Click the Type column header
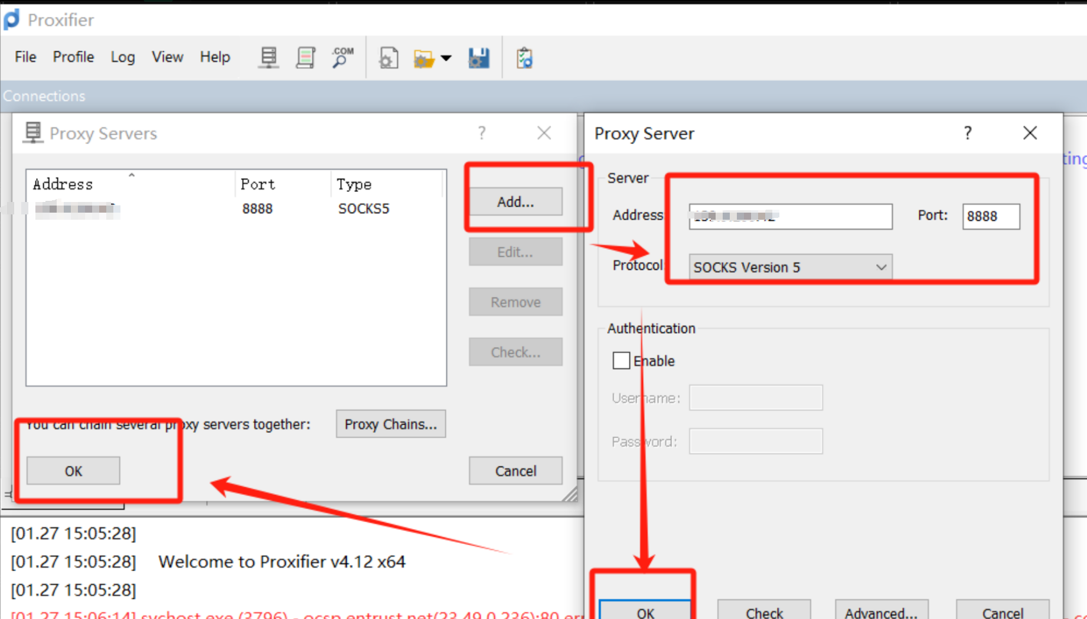This screenshot has height=619, width=1087. [386, 184]
